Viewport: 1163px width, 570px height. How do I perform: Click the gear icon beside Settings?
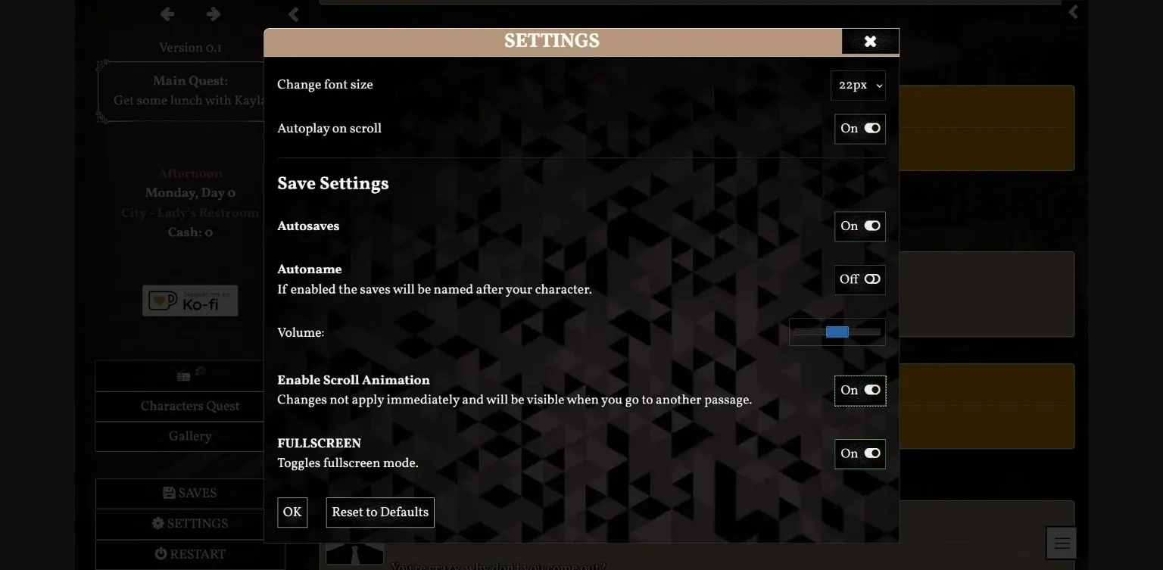tap(158, 523)
